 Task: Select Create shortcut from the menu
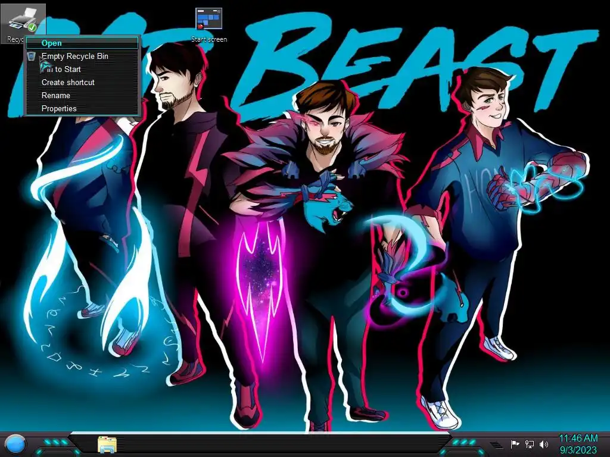coord(82,82)
